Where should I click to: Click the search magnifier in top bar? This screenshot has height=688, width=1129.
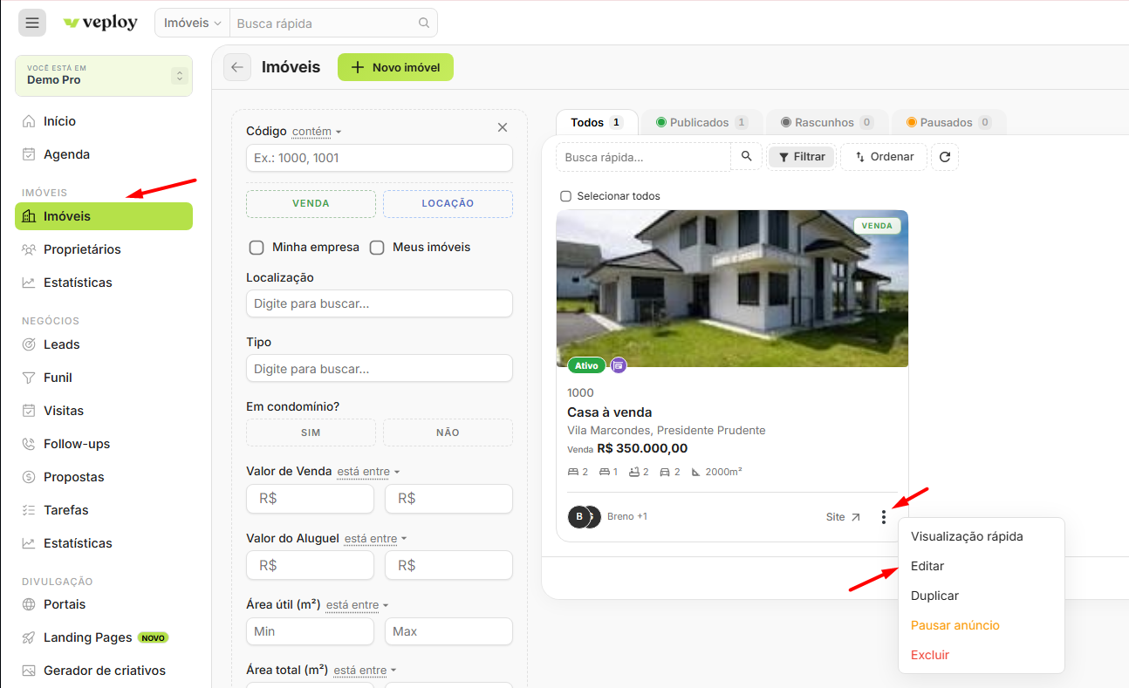click(x=424, y=24)
